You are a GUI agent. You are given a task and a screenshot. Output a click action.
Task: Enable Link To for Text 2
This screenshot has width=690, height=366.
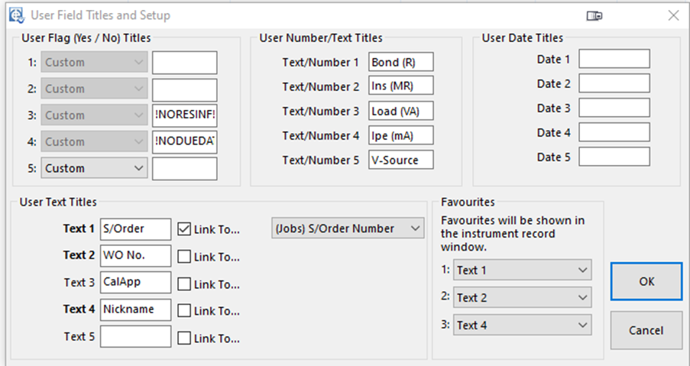pyautogui.click(x=184, y=257)
